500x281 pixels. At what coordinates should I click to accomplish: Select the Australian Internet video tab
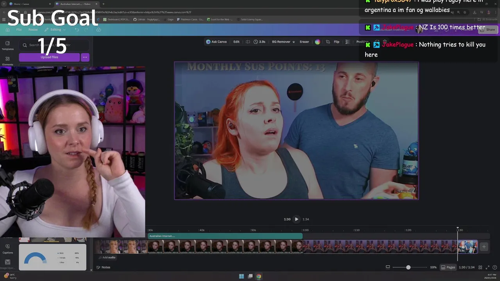coord(75,4)
